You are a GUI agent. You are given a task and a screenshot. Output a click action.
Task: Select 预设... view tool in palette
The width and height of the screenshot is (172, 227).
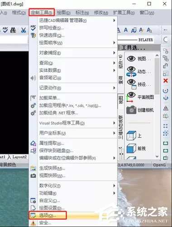139,84
